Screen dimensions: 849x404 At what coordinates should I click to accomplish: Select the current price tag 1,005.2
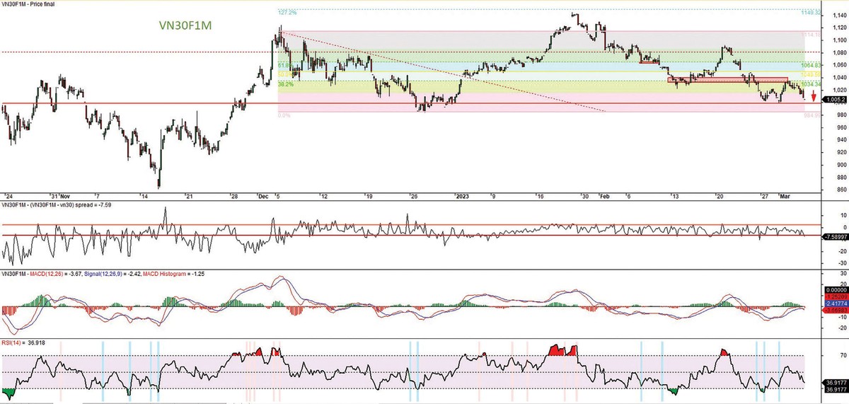(x=835, y=100)
